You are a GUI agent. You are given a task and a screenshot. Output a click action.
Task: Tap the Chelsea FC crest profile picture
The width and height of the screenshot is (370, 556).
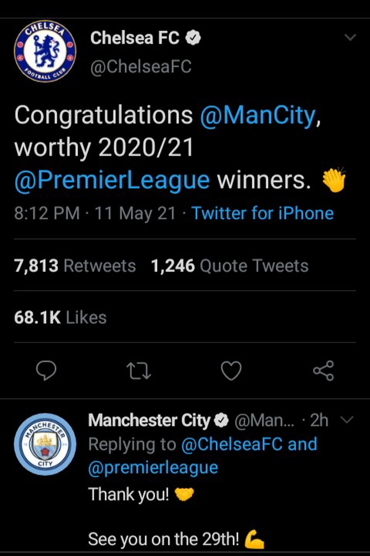click(x=45, y=51)
